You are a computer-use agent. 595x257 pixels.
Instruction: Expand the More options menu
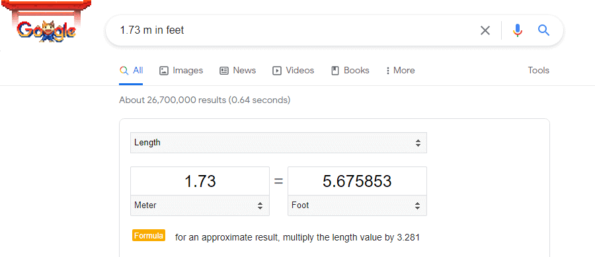[400, 71]
